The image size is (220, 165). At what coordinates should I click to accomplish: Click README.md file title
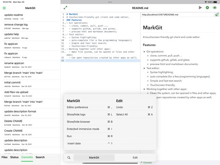pos(140,8)
